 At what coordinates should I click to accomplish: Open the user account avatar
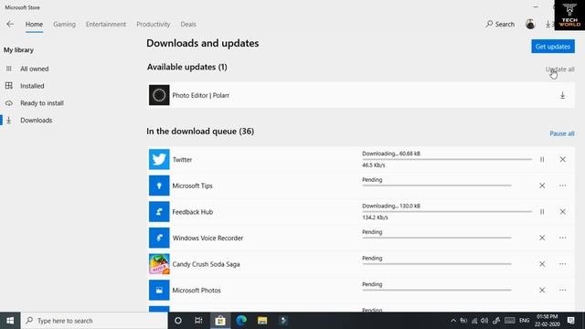[530, 25]
